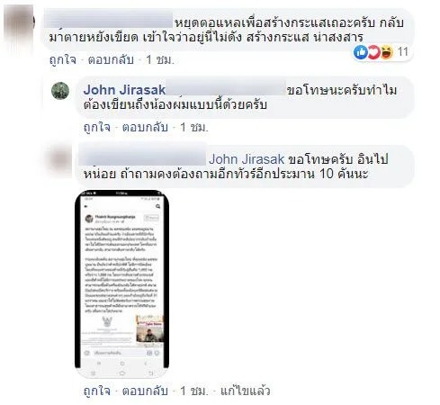Reply to the top comment via ตอบกลับ

pos(111,59)
